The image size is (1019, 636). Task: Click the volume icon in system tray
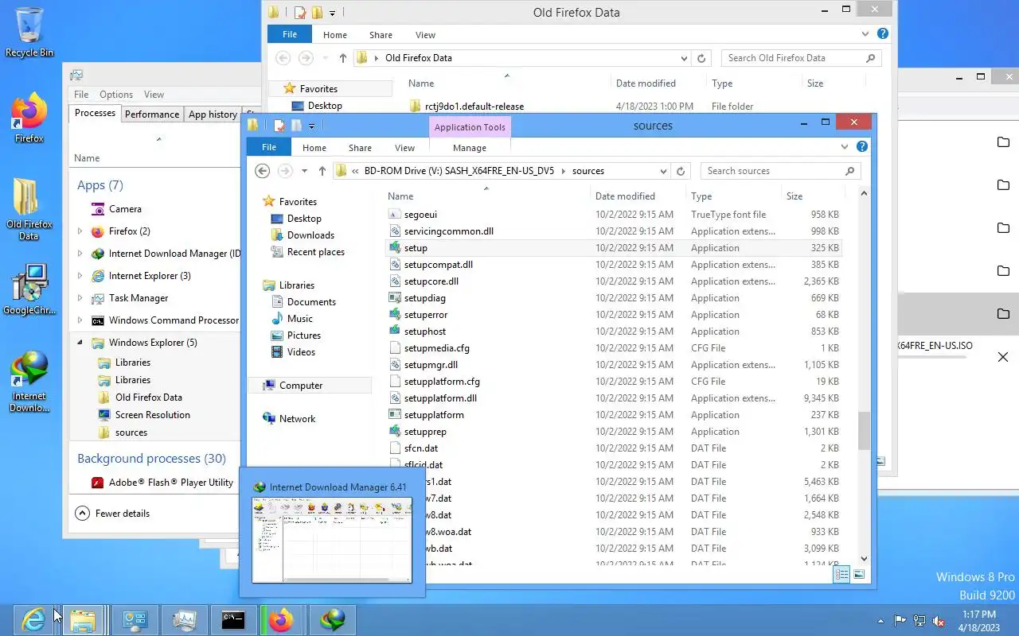pyautogui.click(x=939, y=621)
